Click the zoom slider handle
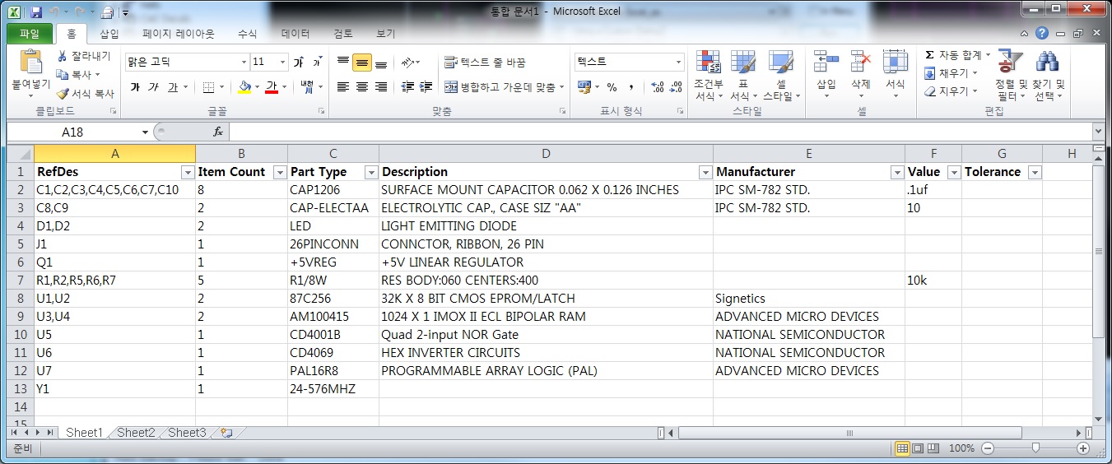Screen dimensions: 1112x464 [x=1035, y=448]
